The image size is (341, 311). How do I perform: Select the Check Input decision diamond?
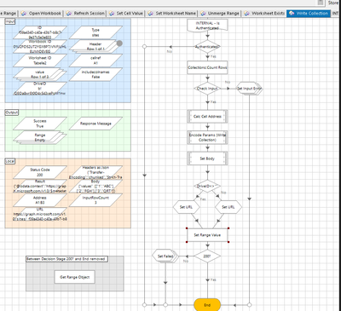pyautogui.click(x=207, y=89)
